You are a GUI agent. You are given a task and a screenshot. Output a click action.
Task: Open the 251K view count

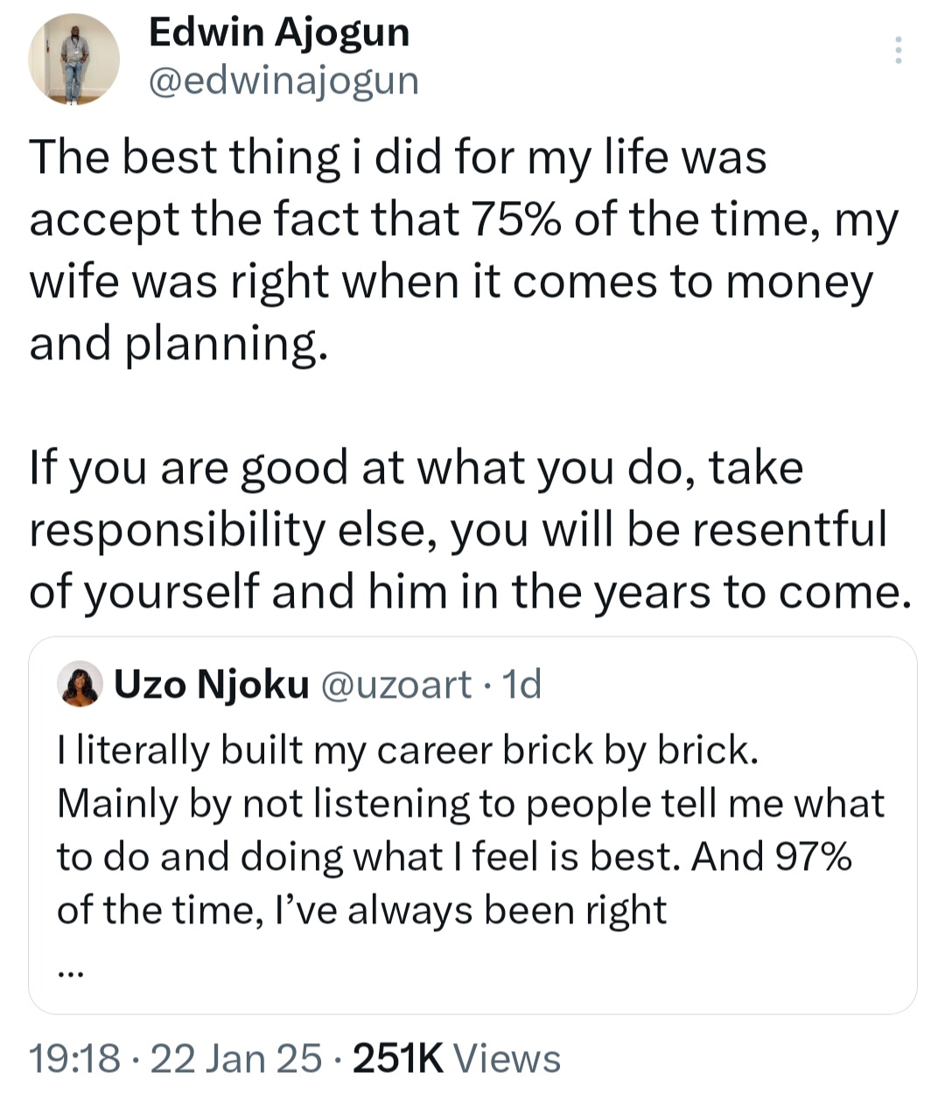coord(397,1058)
